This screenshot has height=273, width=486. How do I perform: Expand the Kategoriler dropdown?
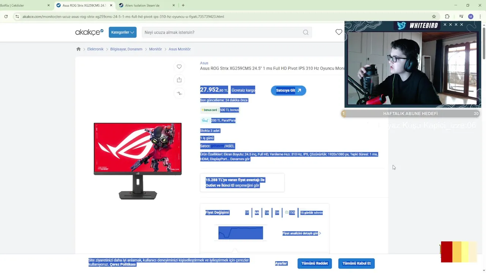[123, 32]
